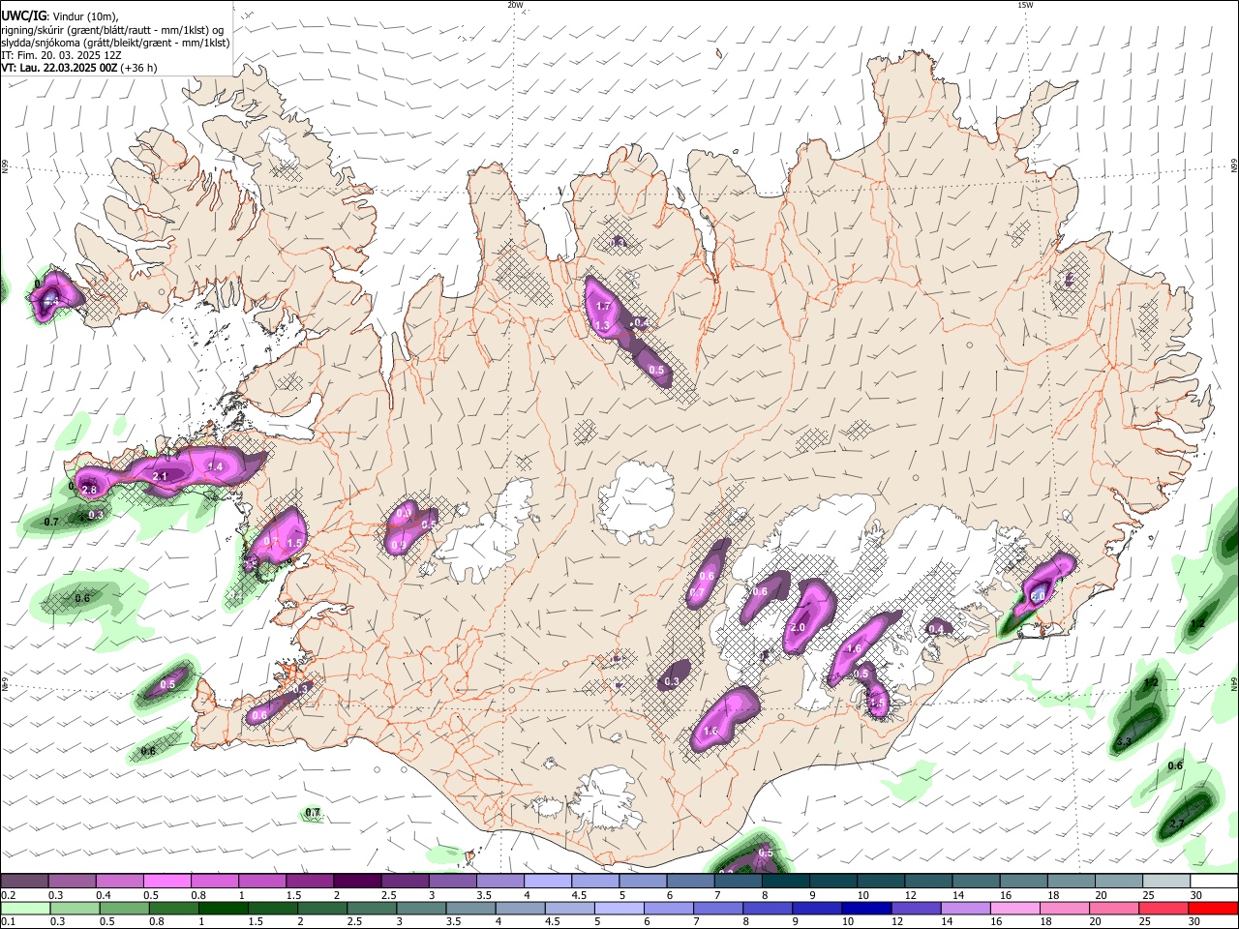Select the deep blue 10 rain legend swatch
Viewport: 1239px width, 929px height.
(865, 908)
